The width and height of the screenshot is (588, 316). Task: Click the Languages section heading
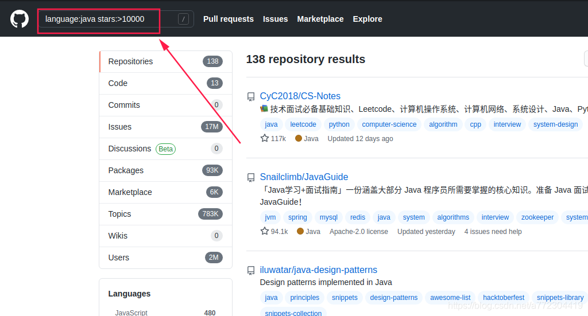pyautogui.click(x=129, y=294)
